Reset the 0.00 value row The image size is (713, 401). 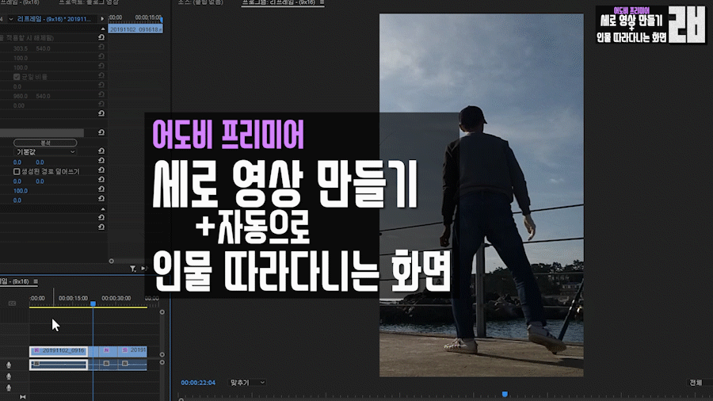click(101, 105)
